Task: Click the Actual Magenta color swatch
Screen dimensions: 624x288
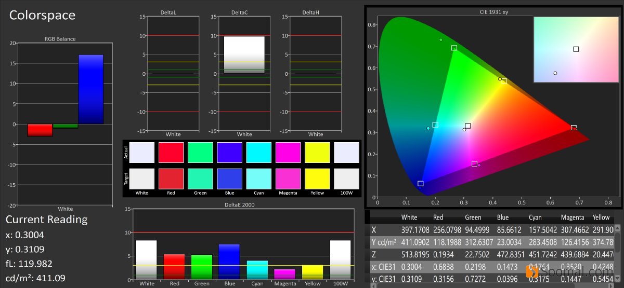Action: [288, 153]
